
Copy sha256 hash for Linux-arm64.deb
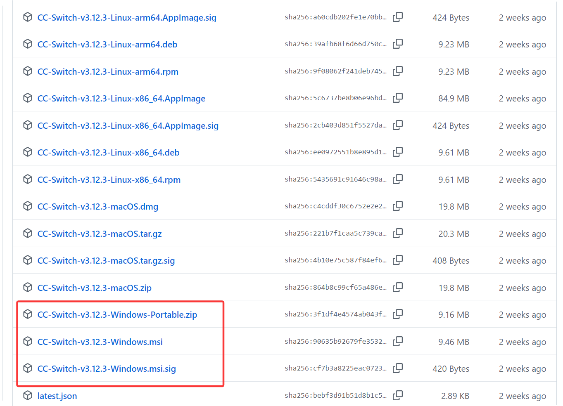pyautogui.click(x=397, y=44)
